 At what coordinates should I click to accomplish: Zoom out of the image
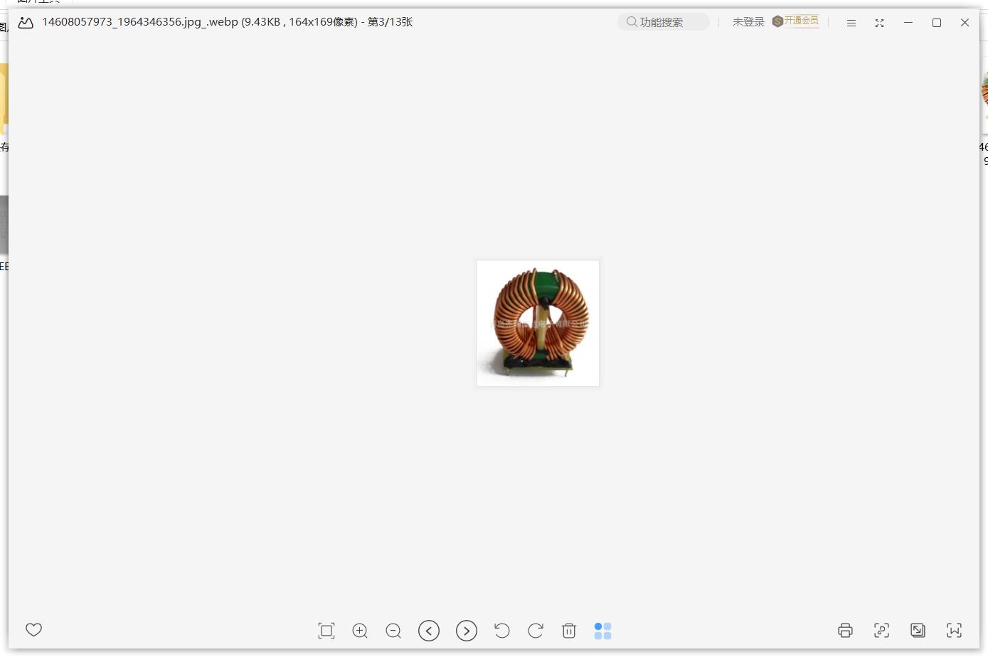click(x=393, y=631)
